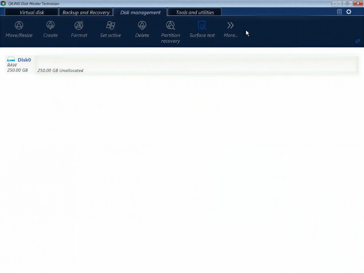The image size is (364, 273).
Task: Run the Surface test tool
Action: (202, 30)
